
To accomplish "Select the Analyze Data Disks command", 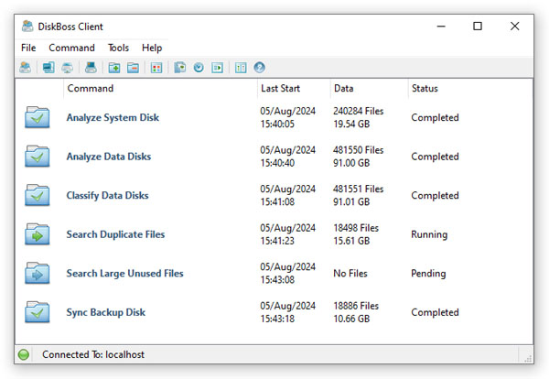I will coord(109,157).
